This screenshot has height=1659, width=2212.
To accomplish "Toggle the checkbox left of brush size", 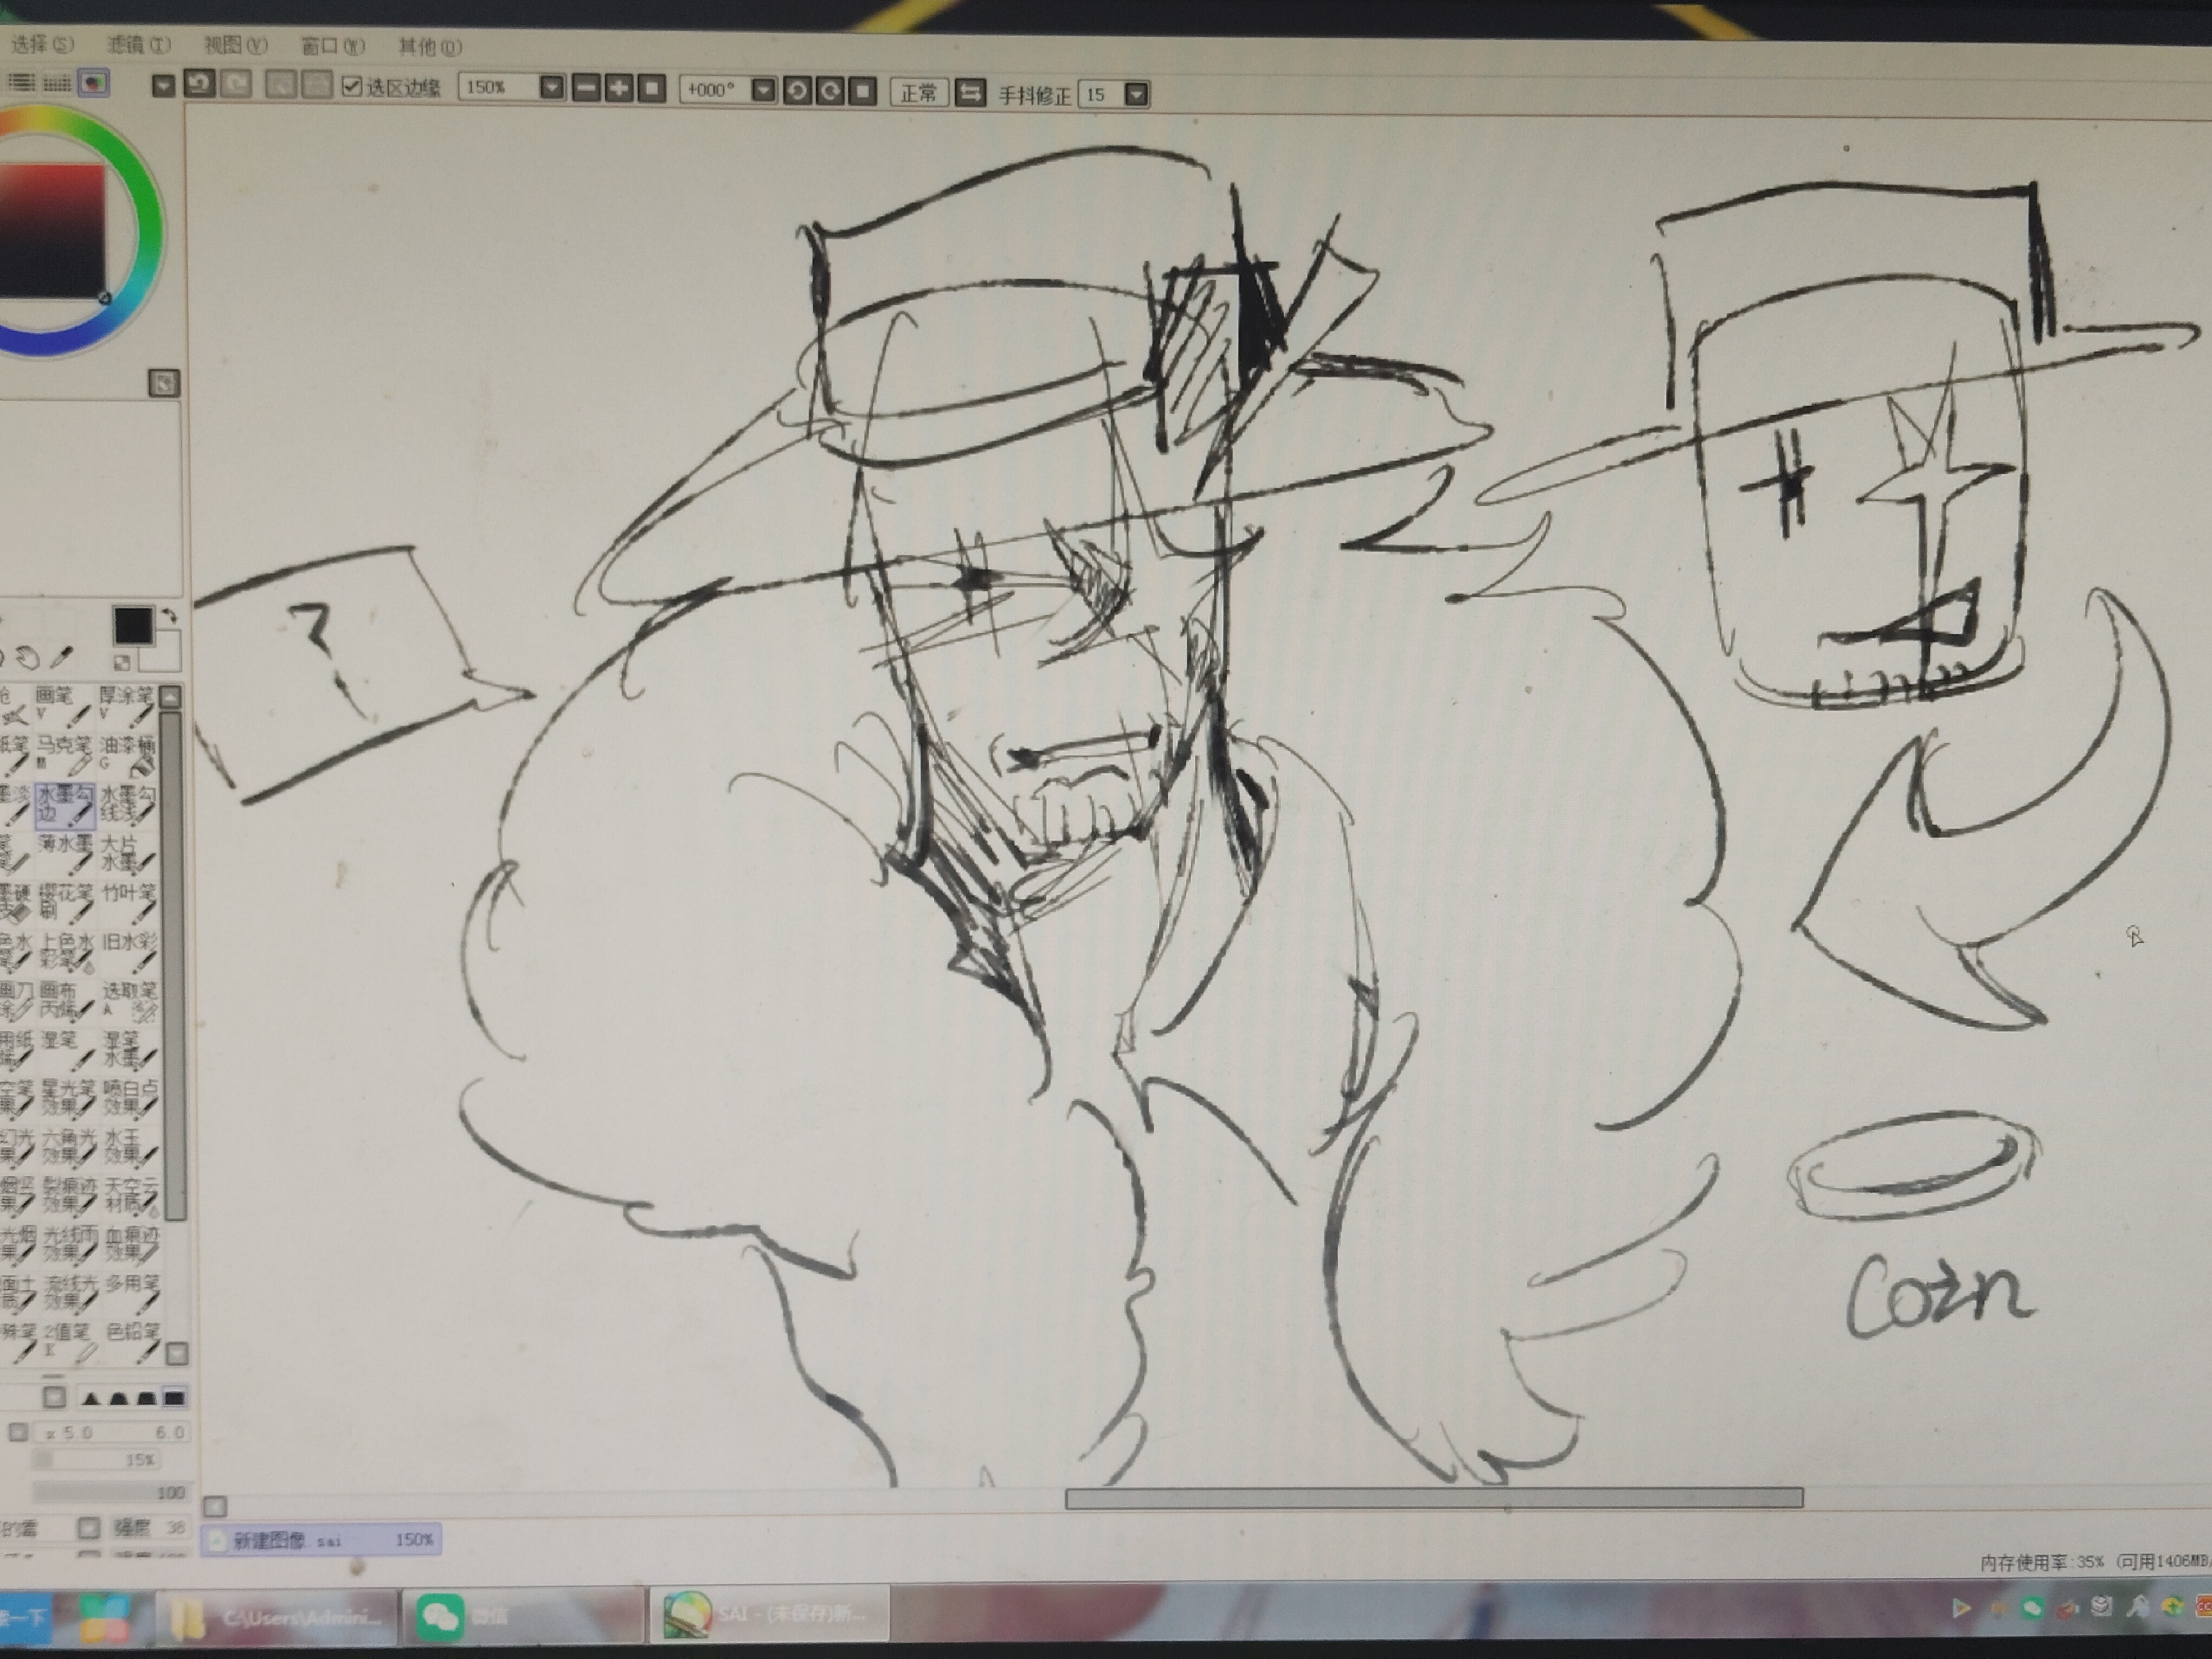I will [18, 1432].
